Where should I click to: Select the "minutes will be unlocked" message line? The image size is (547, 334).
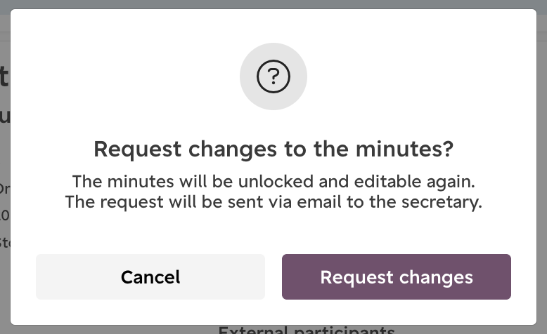[x=273, y=182]
